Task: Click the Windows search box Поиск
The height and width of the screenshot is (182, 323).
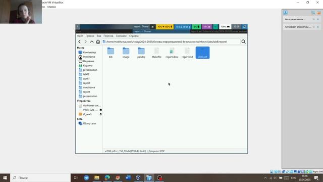Action: coord(40,177)
